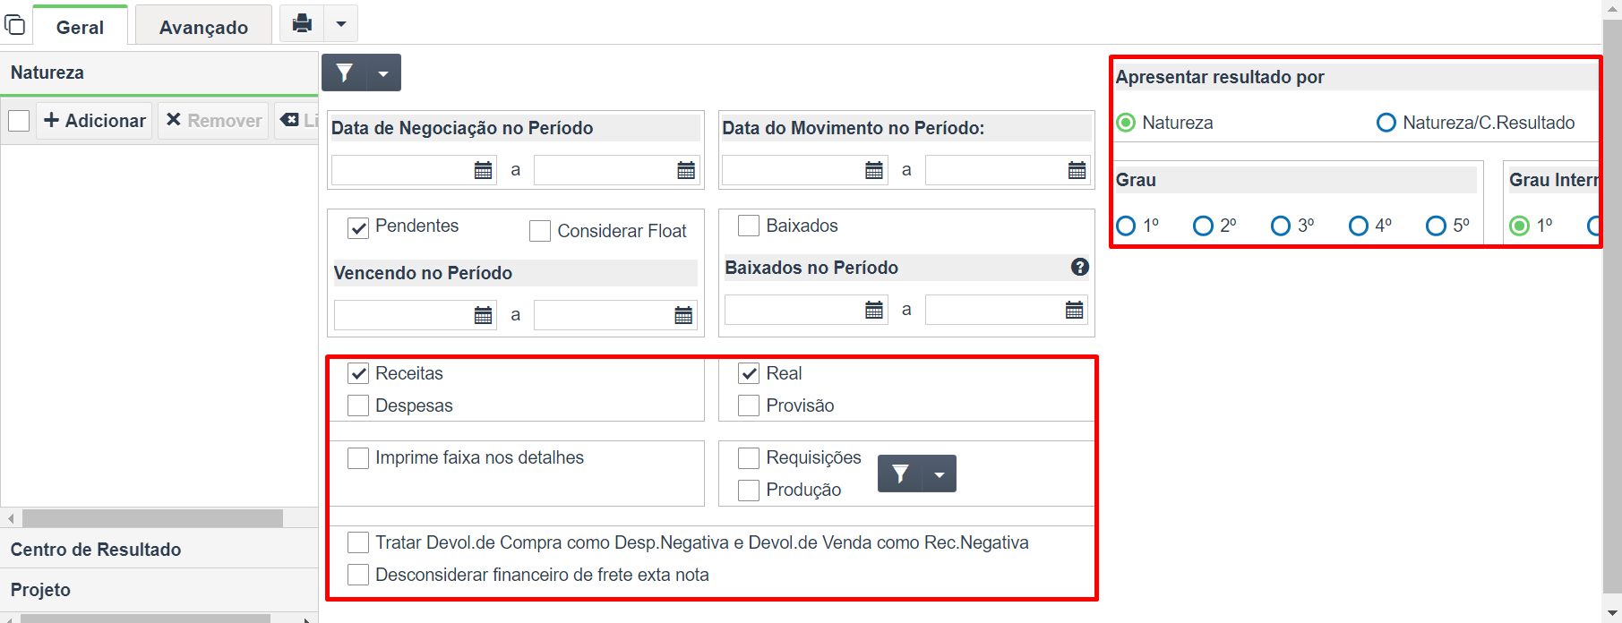Click the copy windows icon at top left
This screenshot has width=1622, height=623.
coord(14,23)
